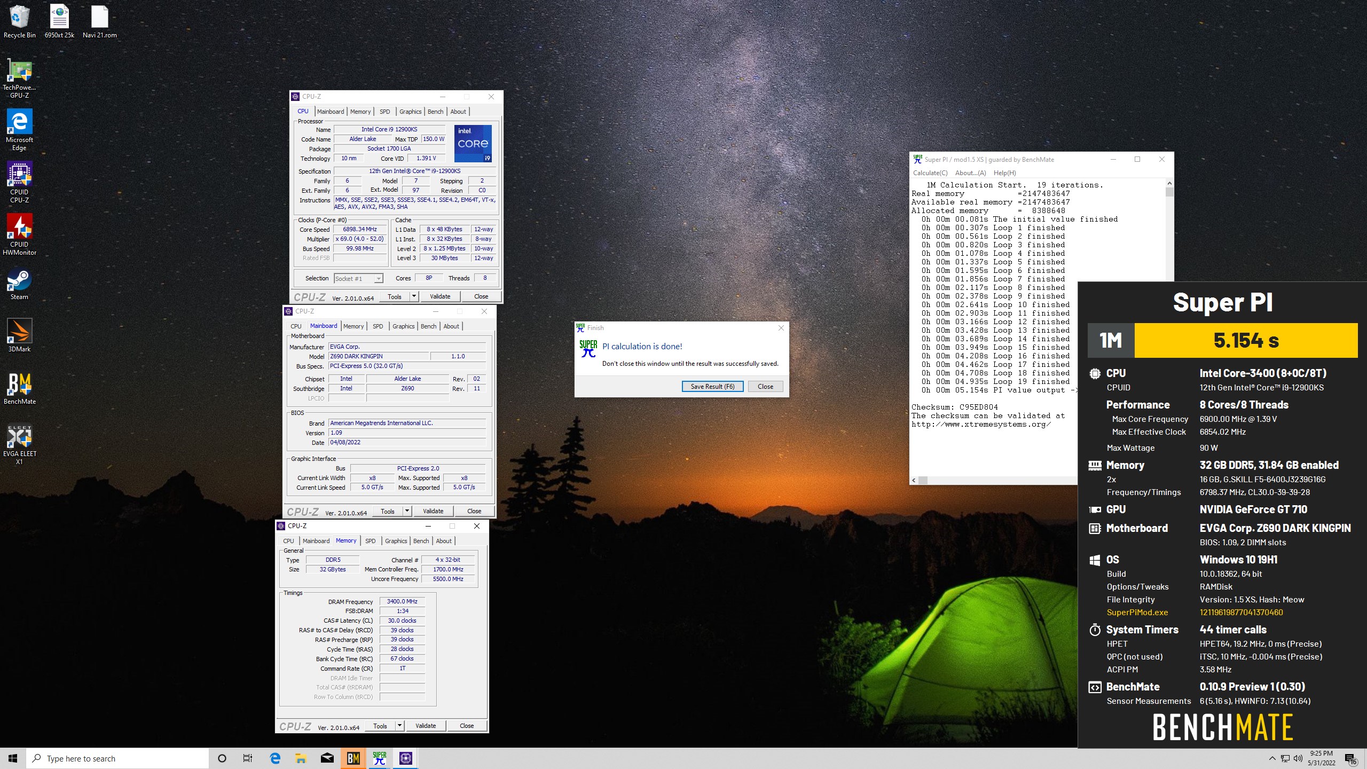The width and height of the screenshot is (1367, 769).
Task: Click the Z690 DARK KINGPIN model field
Action: coord(379,356)
